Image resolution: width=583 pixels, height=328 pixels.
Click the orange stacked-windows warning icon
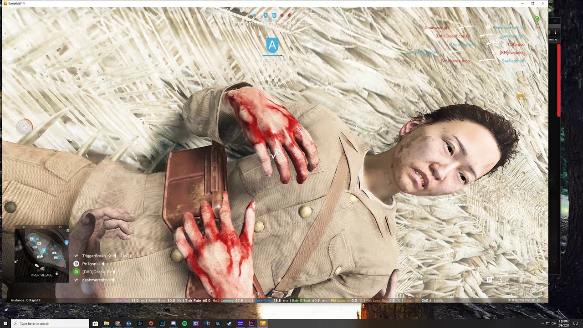pyautogui.click(x=521, y=97)
